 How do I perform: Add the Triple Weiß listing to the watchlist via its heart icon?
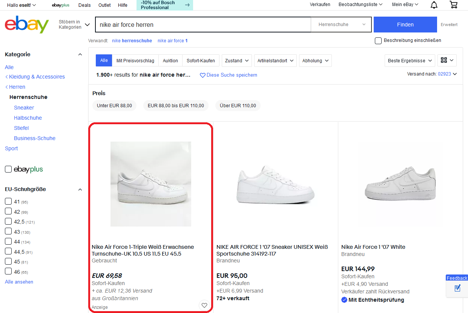204,305
